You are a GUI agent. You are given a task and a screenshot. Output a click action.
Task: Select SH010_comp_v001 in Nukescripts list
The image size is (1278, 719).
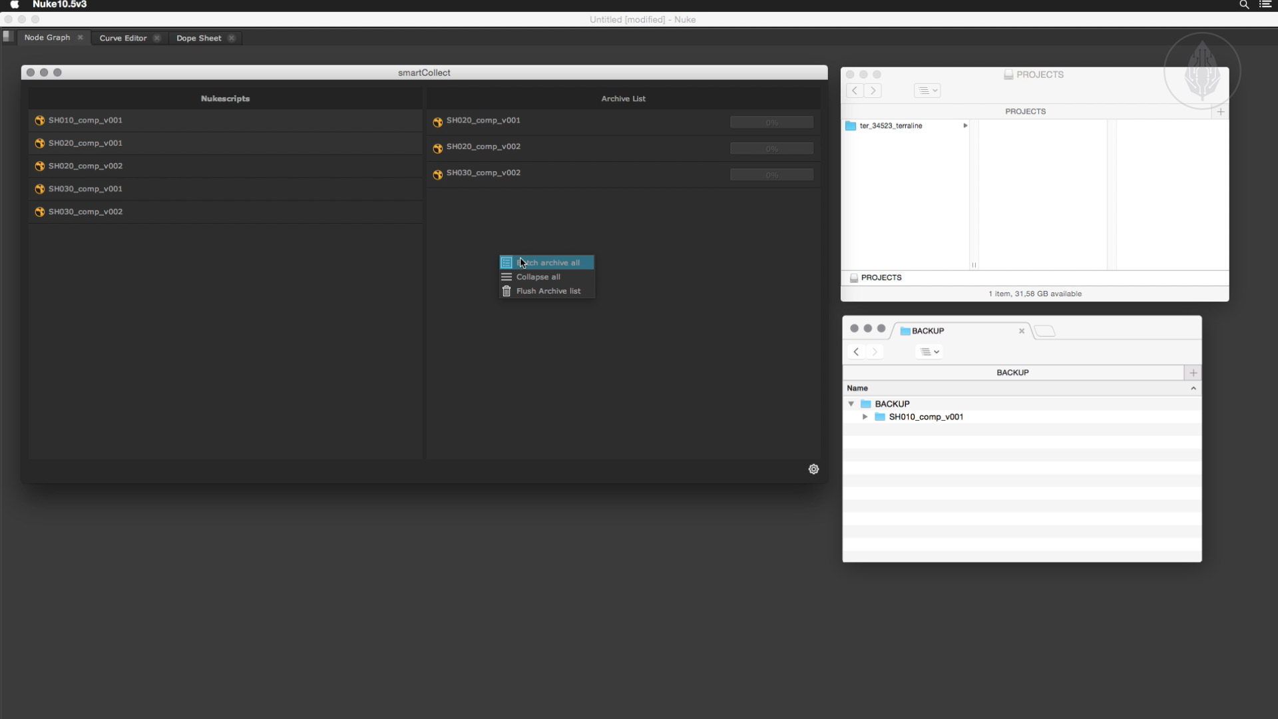tap(226, 120)
